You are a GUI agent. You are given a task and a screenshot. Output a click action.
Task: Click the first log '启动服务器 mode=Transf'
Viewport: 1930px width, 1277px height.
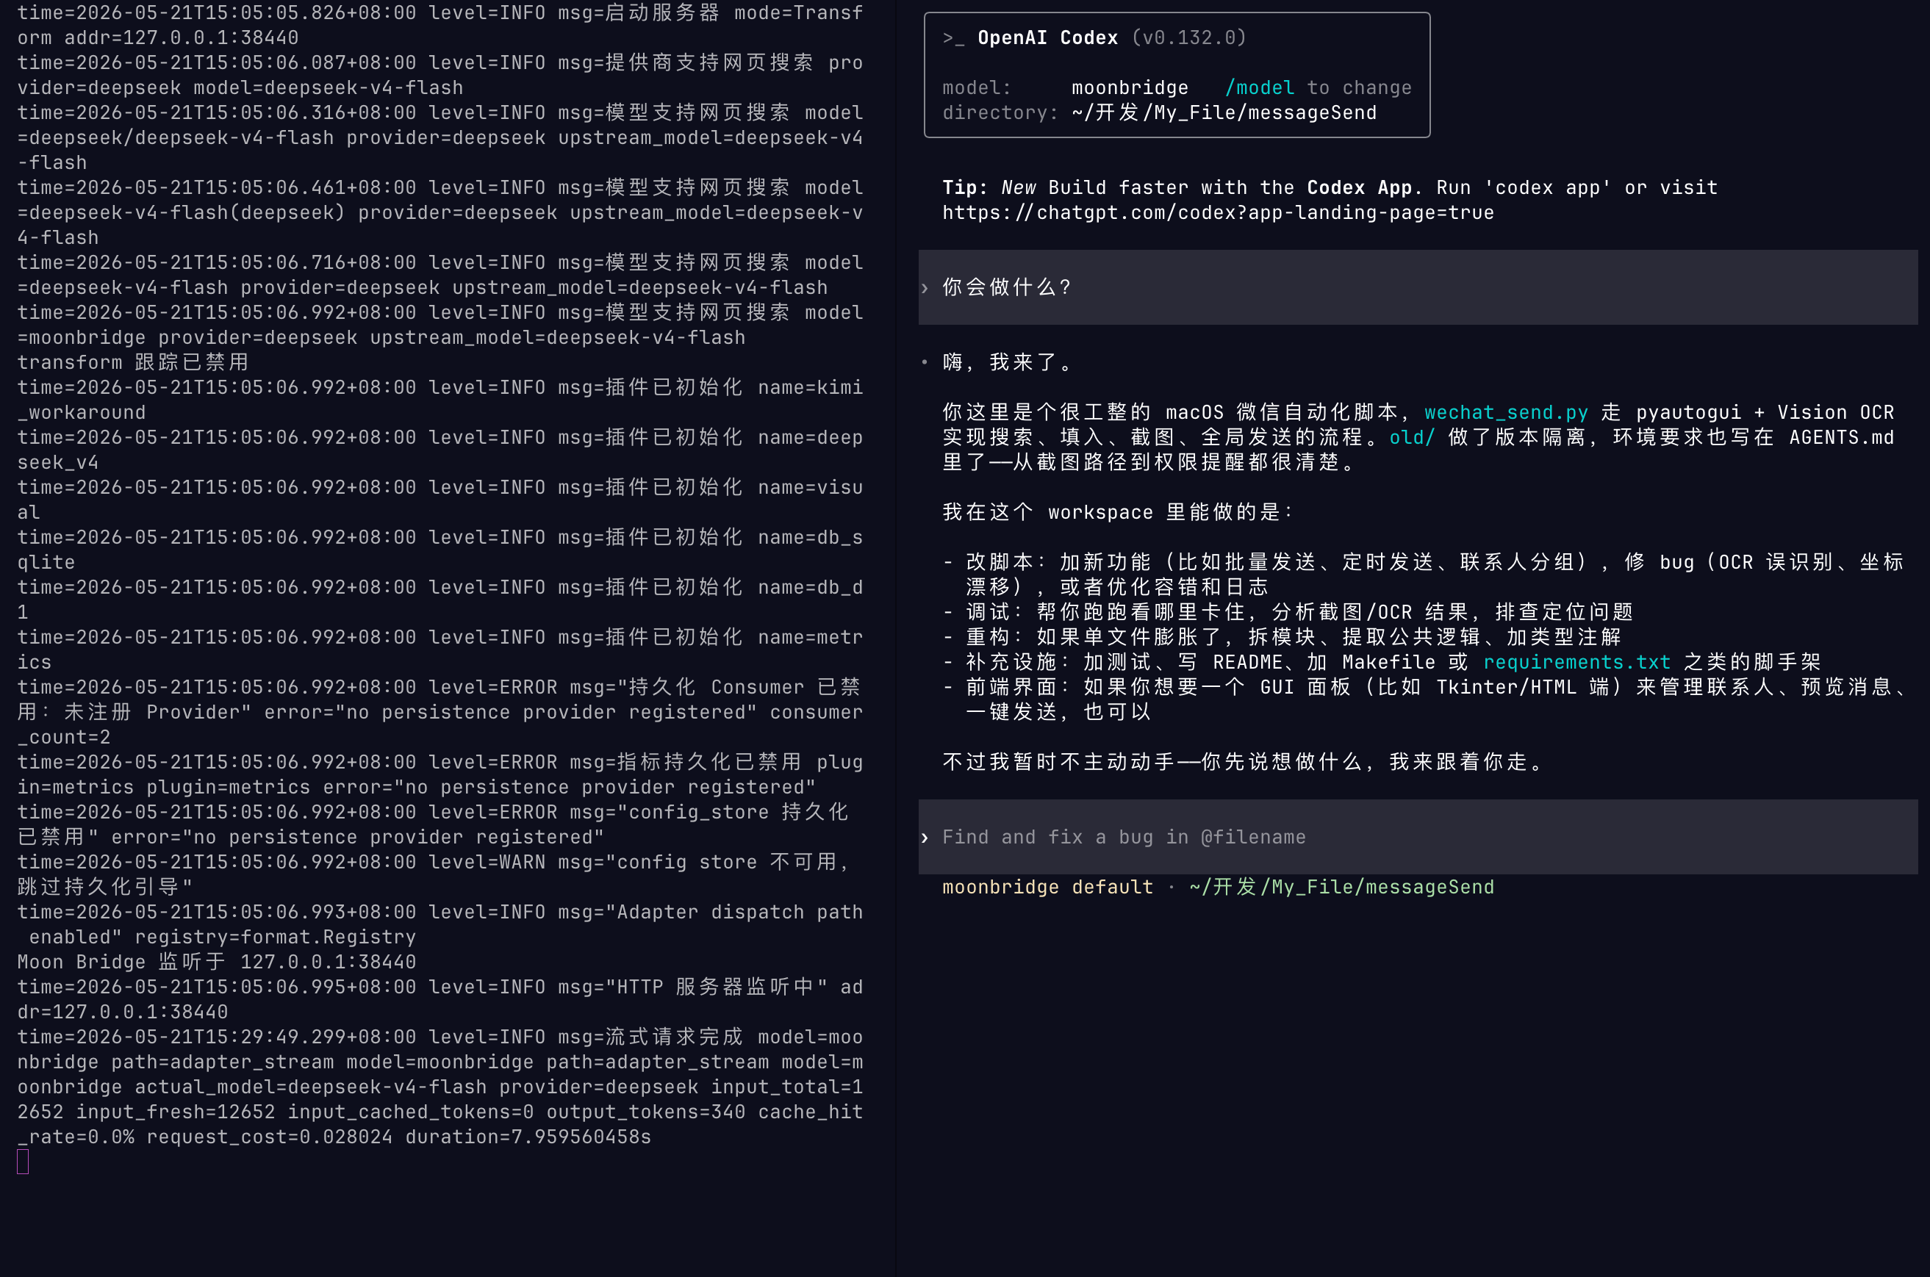pos(440,25)
